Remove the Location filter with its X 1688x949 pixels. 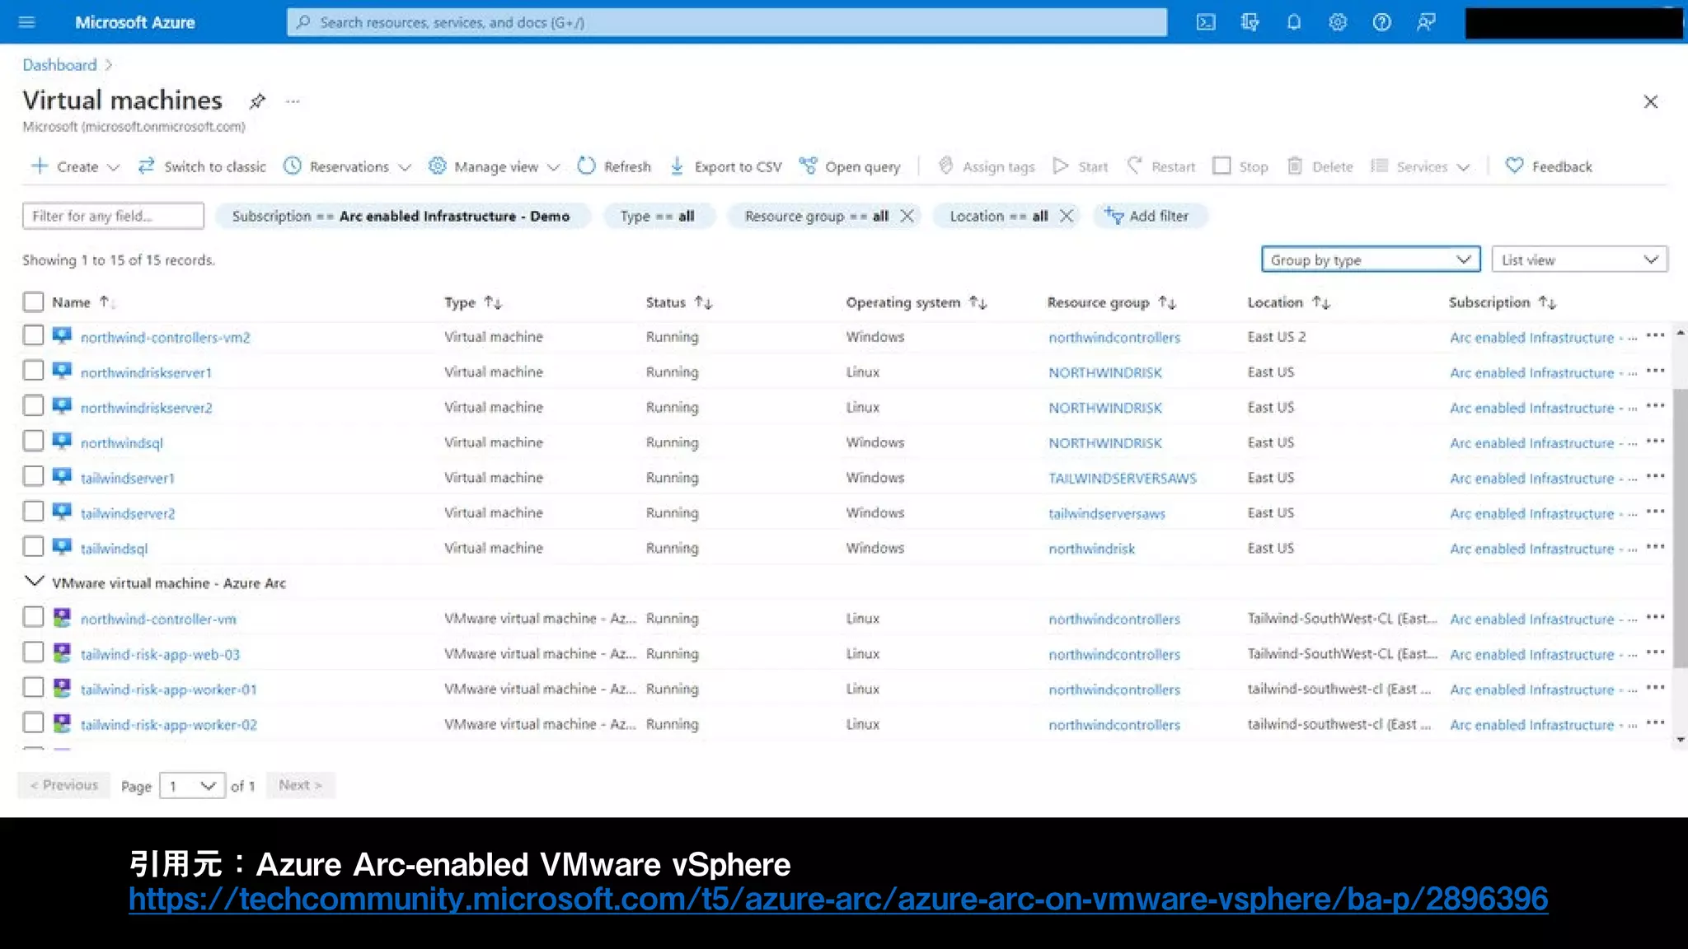pyautogui.click(x=1067, y=216)
